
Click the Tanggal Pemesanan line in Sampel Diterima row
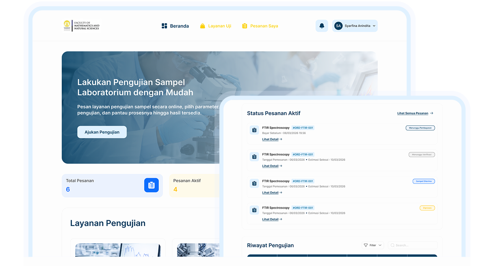303,187
